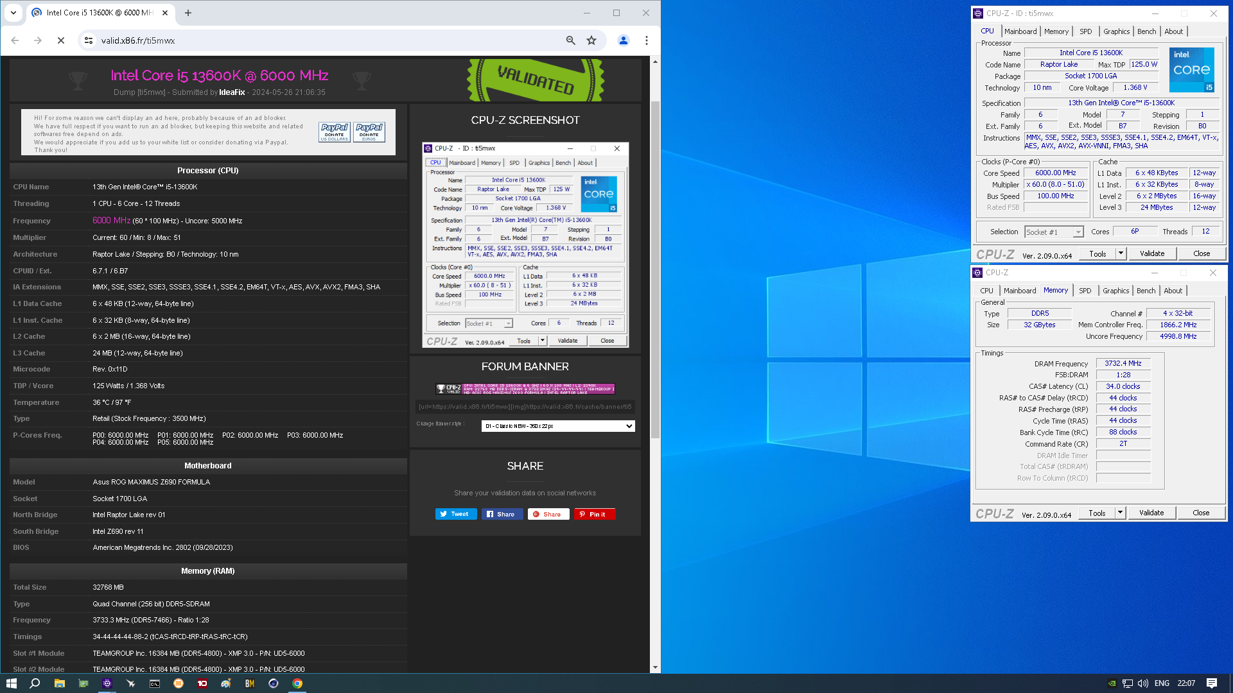Switch to Mainboard tab in top CPU-Z window
The height and width of the screenshot is (693, 1233).
tap(1020, 31)
